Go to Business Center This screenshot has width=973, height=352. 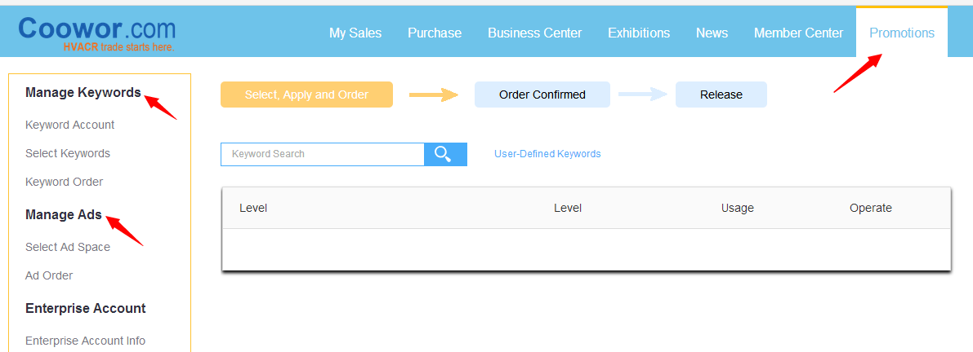point(534,33)
